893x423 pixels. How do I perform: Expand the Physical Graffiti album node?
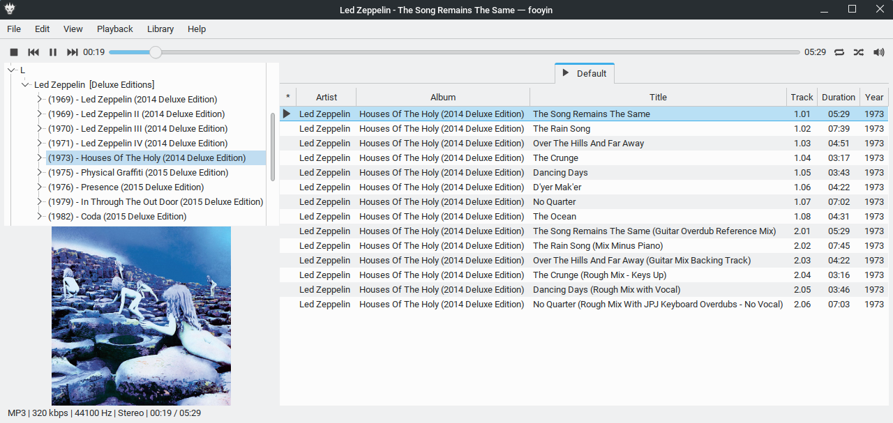coord(40,173)
